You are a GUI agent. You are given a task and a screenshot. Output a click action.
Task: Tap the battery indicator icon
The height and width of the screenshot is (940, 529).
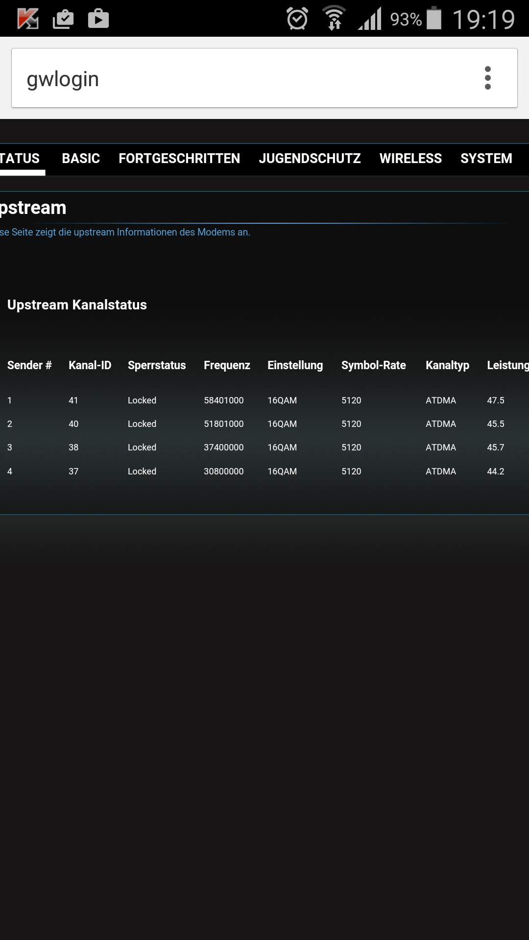[x=434, y=19]
